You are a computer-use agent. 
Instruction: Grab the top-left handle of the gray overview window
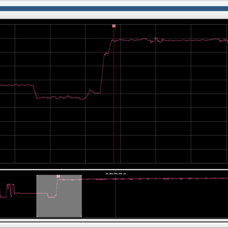(x=37, y=176)
